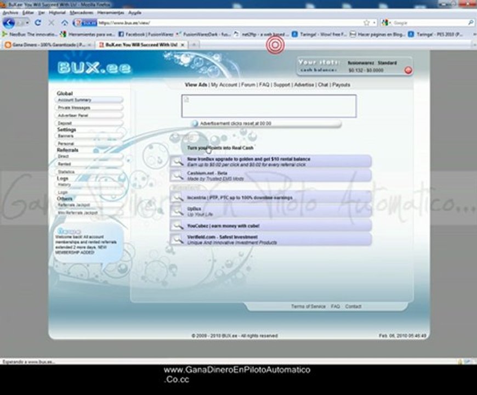Open the Archivo menu
This screenshot has width=477, height=395.
10,13
